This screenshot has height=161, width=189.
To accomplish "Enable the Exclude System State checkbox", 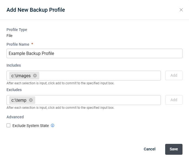I will (x=8, y=125).
